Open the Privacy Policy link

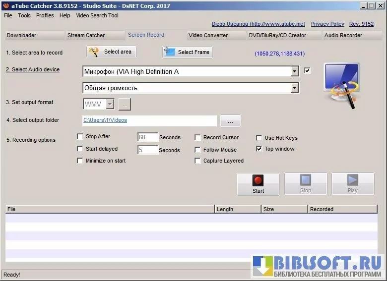pyautogui.click(x=327, y=24)
